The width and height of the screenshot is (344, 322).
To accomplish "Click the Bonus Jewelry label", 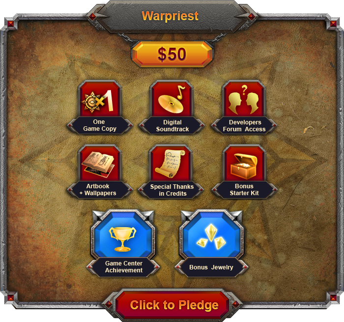I will [x=211, y=267].
